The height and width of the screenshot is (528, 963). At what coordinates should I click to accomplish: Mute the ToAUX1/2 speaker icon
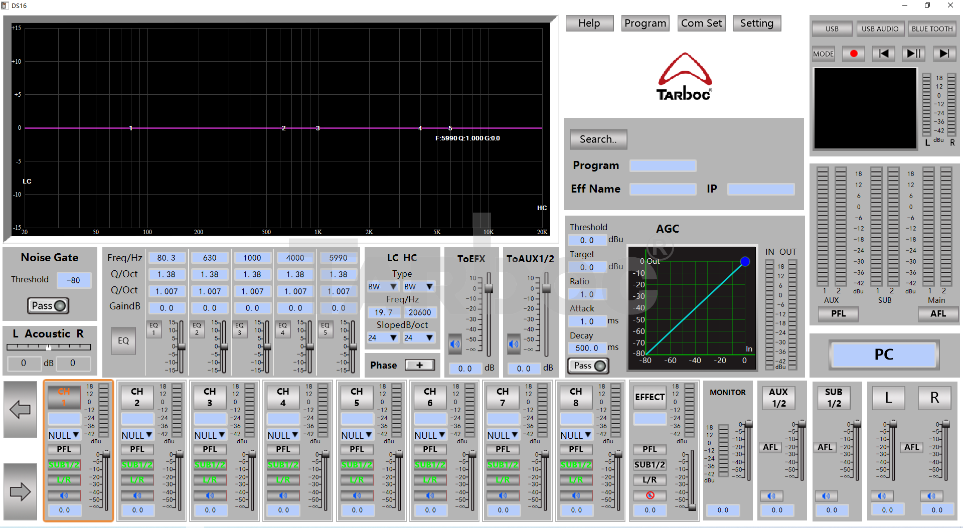click(514, 344)
